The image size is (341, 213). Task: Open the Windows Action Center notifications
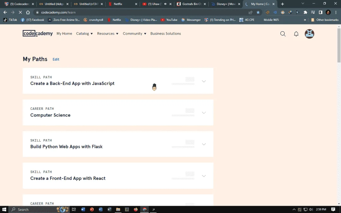pyautogui.click(x=333, y=210)
